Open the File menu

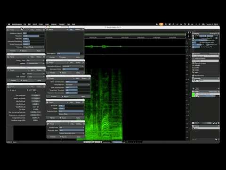point(24,24)
